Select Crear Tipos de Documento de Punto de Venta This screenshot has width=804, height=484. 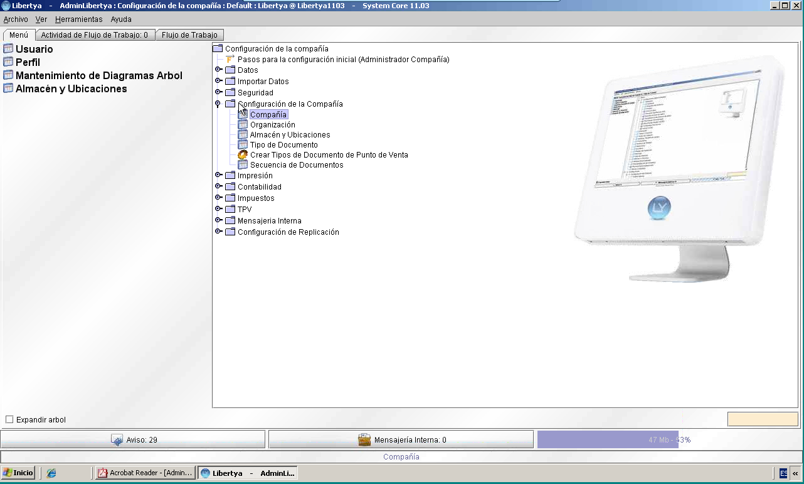[329, 154]
